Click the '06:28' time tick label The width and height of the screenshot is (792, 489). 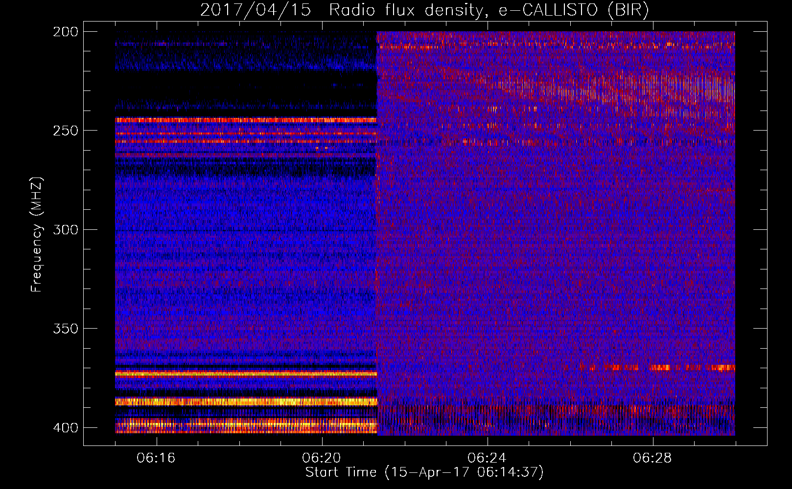(x=652, y=458)
